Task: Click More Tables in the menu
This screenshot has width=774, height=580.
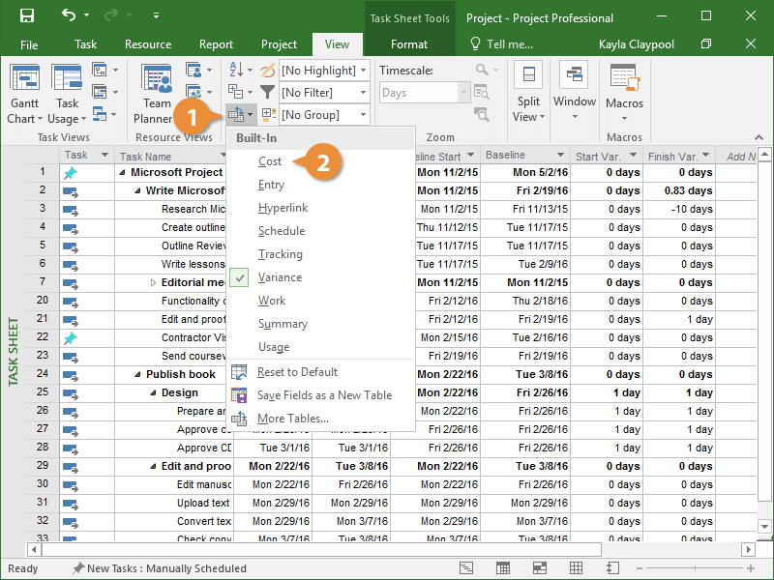Action: point(292,419)
